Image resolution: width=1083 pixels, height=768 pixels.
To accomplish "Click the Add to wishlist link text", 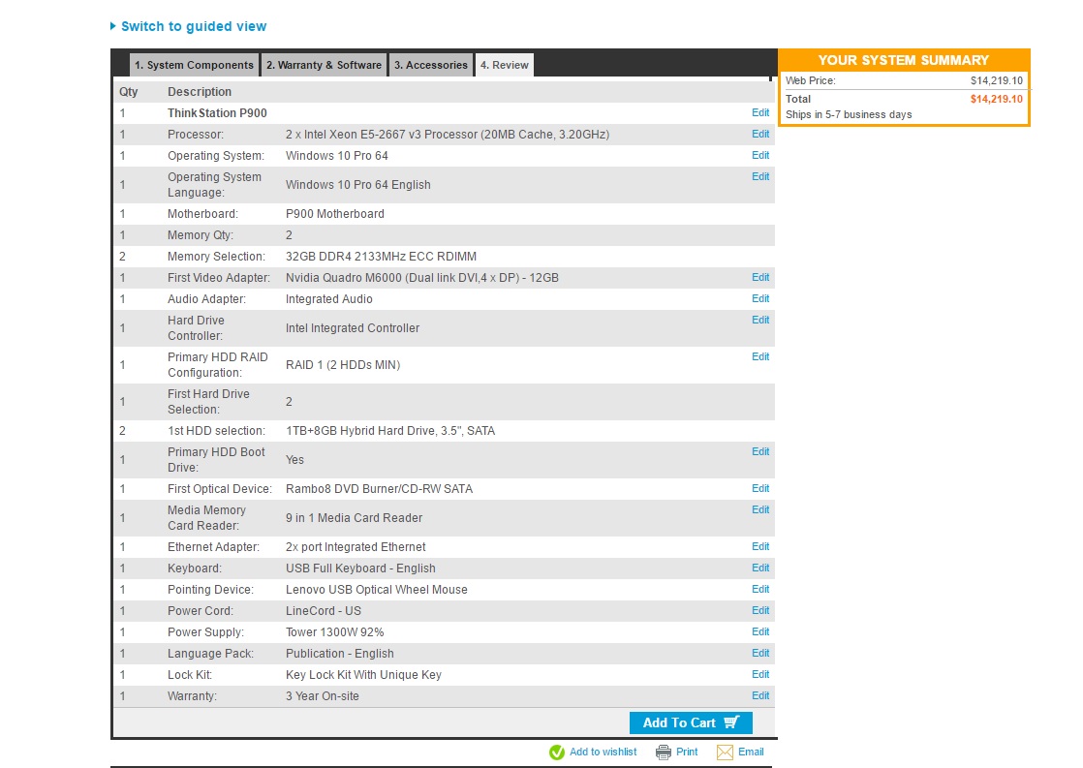I will click(603, 753).
